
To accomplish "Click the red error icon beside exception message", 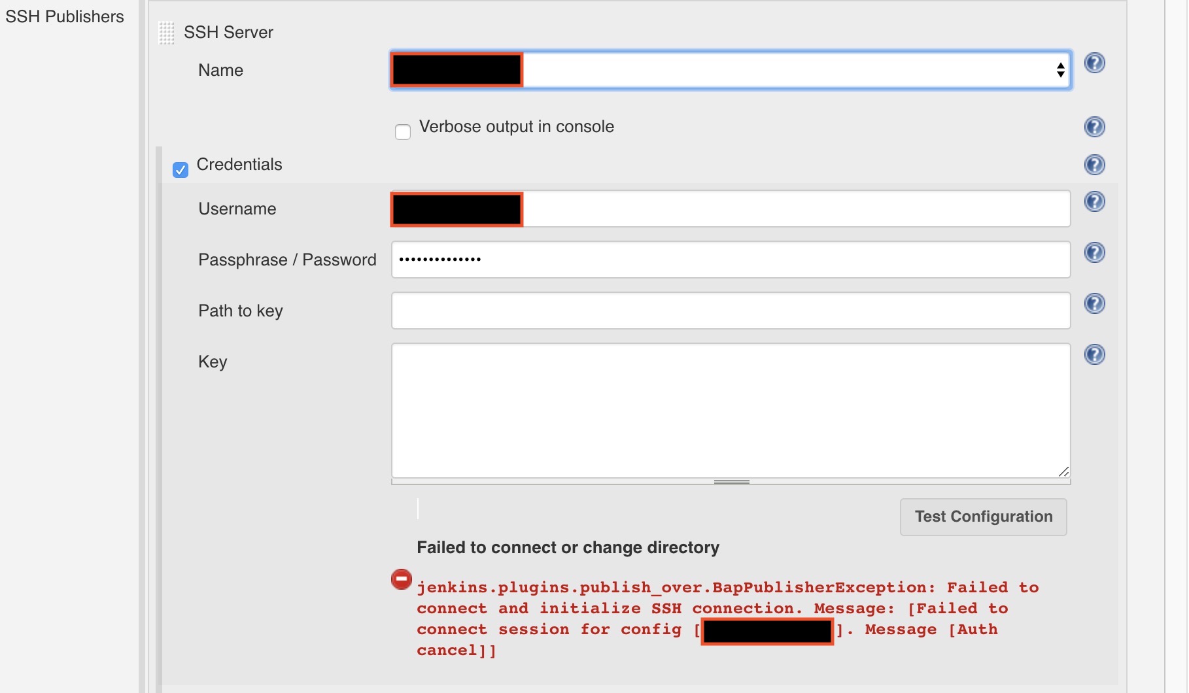I will click(401, 579).
